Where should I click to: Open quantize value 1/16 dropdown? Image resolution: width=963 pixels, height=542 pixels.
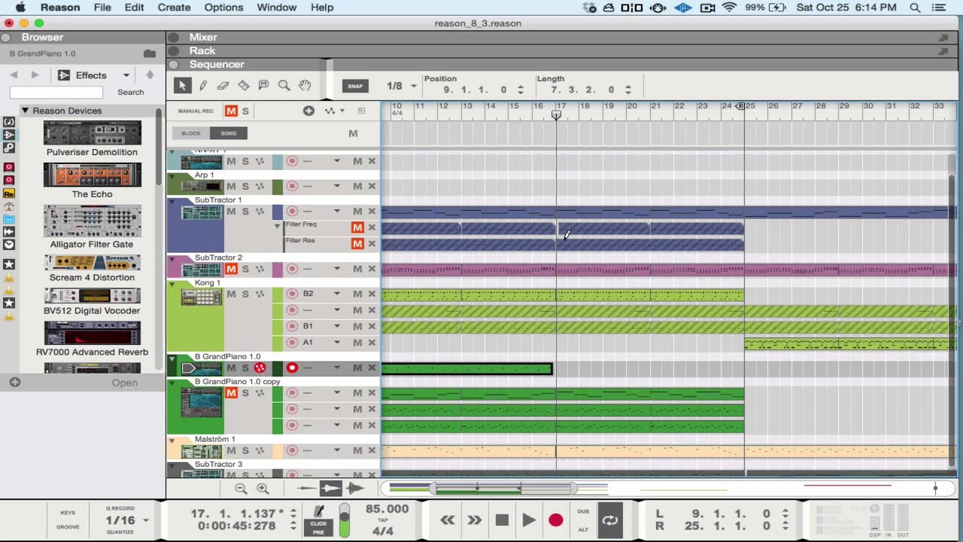click(146, 520)
